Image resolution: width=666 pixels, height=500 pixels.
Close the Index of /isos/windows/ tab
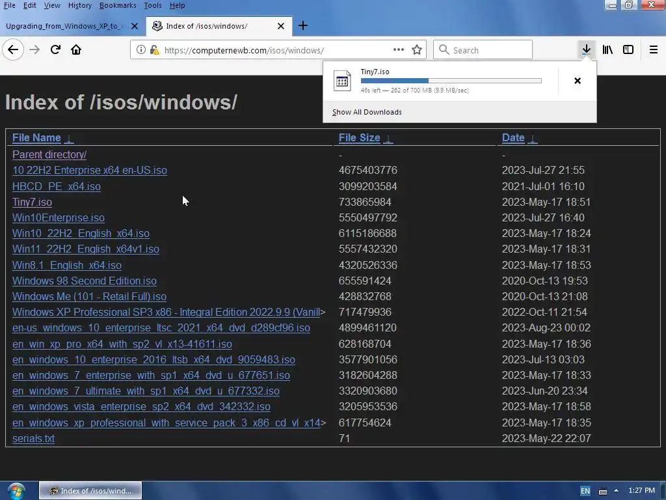pyautogui.click(x=281, y=26)
